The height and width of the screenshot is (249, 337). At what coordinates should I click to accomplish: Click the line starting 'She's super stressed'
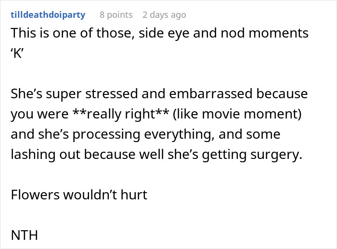pos(159,93)
